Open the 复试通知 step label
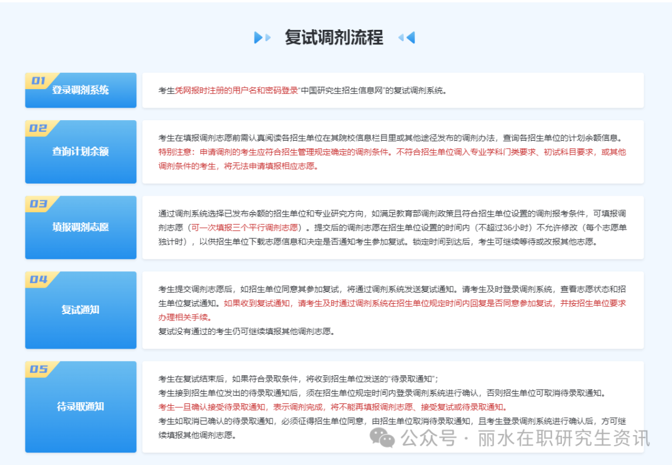The image size is (672, 465). coord(80,309)
